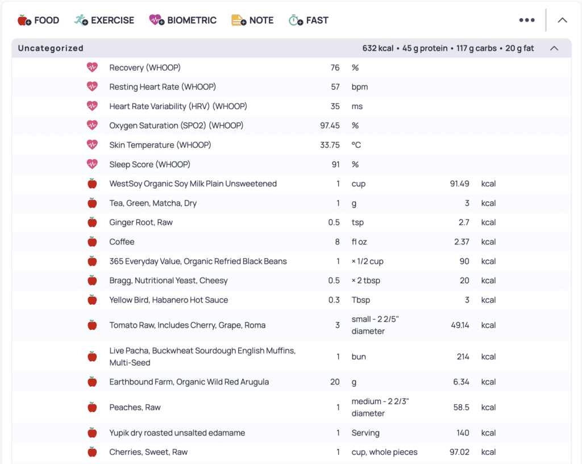The image size is (582, 464).
Task: Click the apple icon beside Earthbound Farm Arugula
Action: (x=92, y=382)
